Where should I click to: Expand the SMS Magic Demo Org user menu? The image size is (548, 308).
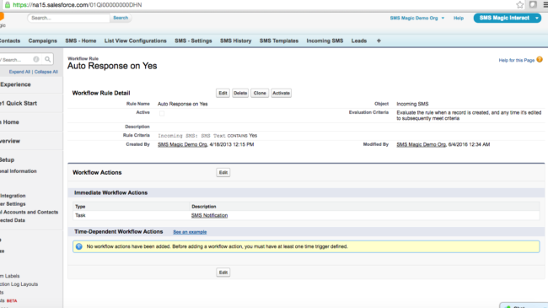(417, 18)
